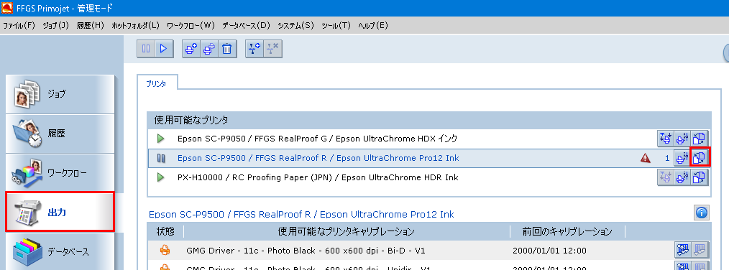
Task: Open the ツール(T) menu
Action: coord(336,26)
